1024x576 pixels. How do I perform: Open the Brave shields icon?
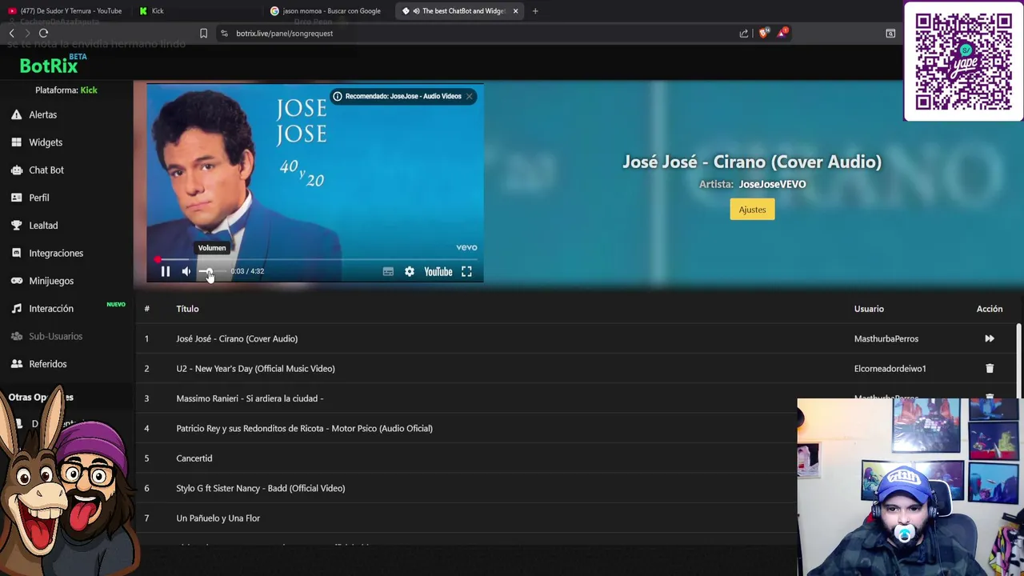pyautogui.click(x=763, y=33)
